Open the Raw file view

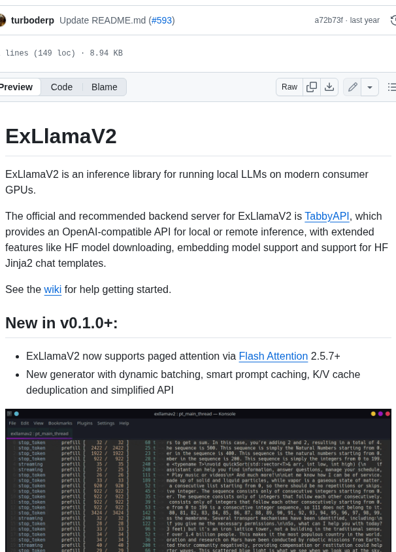(289, 87)
